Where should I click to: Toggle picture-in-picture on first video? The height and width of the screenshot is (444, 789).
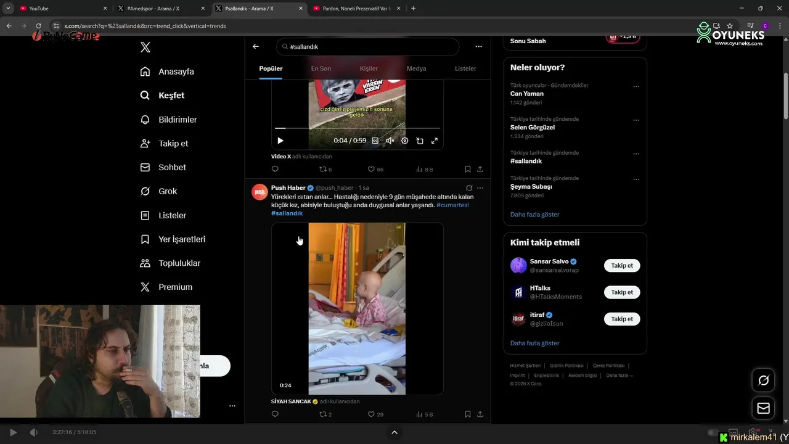tap(420, 141)
